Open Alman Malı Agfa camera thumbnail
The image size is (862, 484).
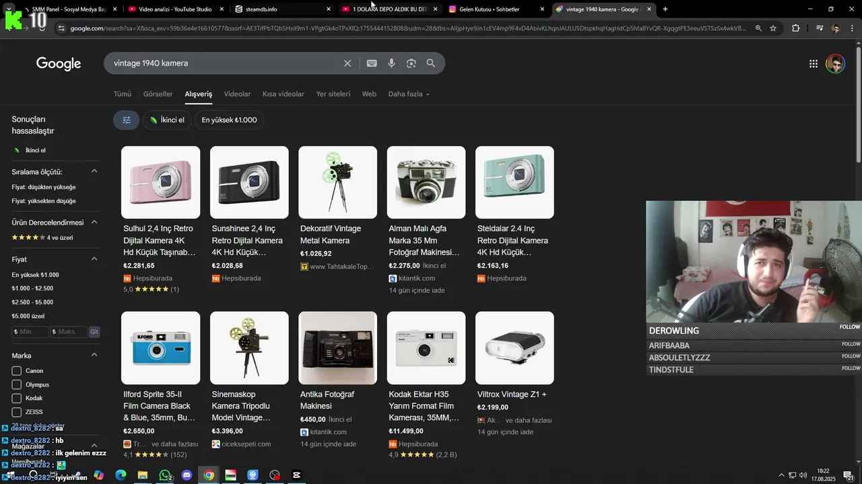426,182
